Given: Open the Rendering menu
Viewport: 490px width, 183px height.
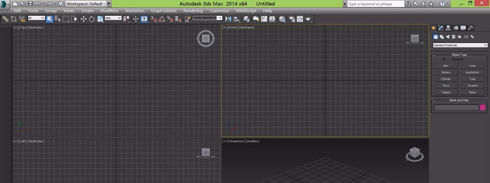Looking at the screenshot, I should (x=193, y=11).
